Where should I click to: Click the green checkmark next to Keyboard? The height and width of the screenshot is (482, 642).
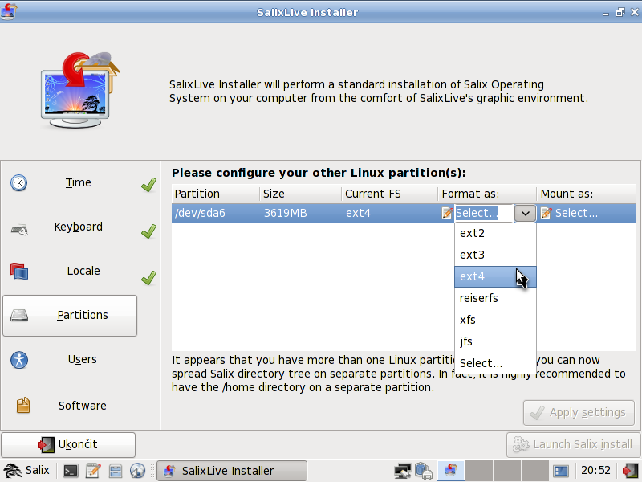(148, 231)
